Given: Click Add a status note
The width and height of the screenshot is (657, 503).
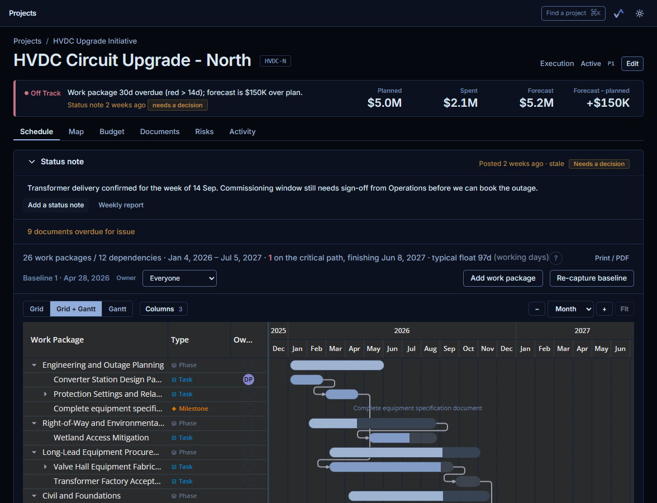Looking at the screenshot, I should 56,205.
